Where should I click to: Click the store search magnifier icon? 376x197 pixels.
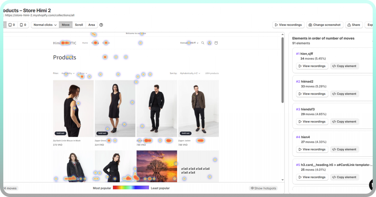pyautogui.click(x=203, y=43)
